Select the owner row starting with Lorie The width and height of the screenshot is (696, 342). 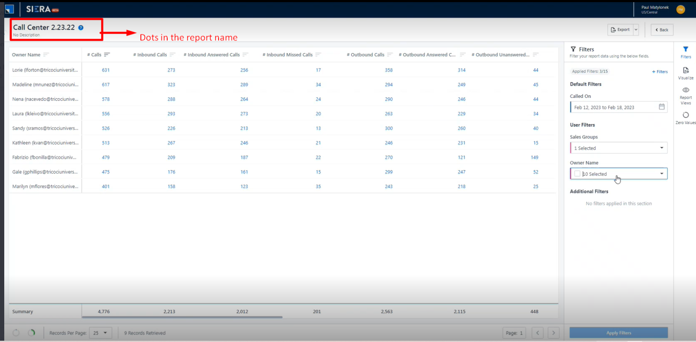[x=45, y=70]
